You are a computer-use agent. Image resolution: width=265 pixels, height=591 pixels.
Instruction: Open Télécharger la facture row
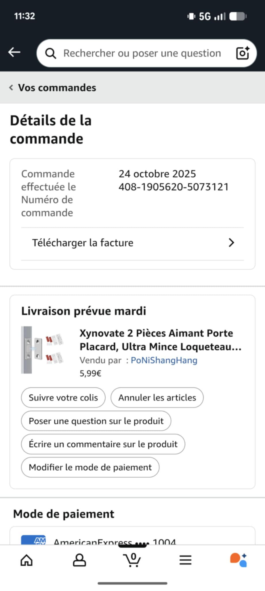(x=132, y=243)
